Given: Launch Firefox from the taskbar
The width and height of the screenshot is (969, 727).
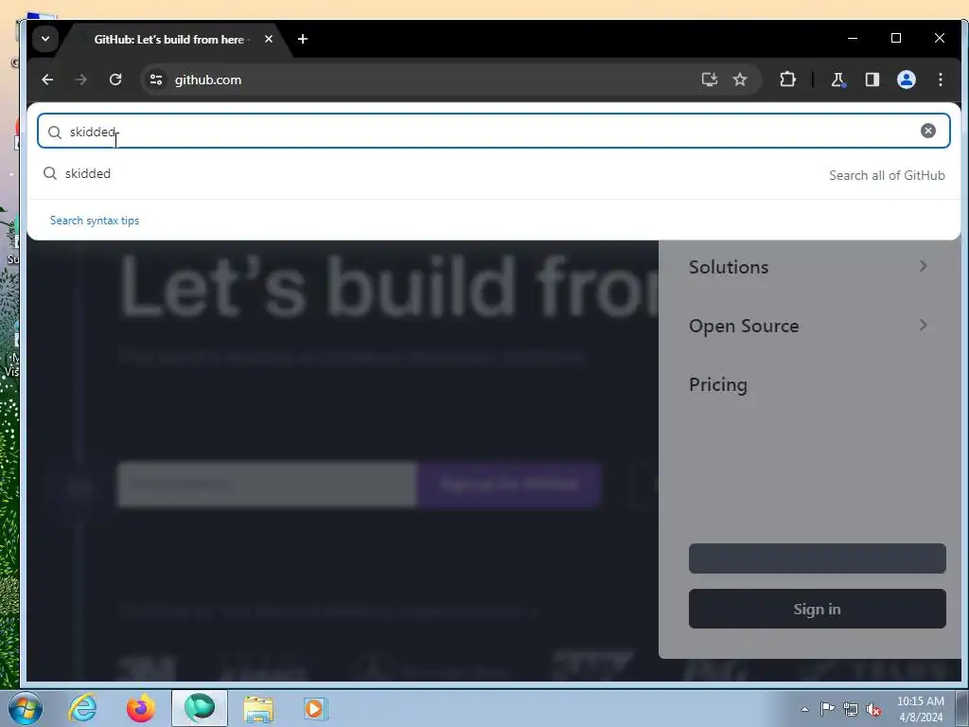Looking at the screenshot, I should [141, 708].
